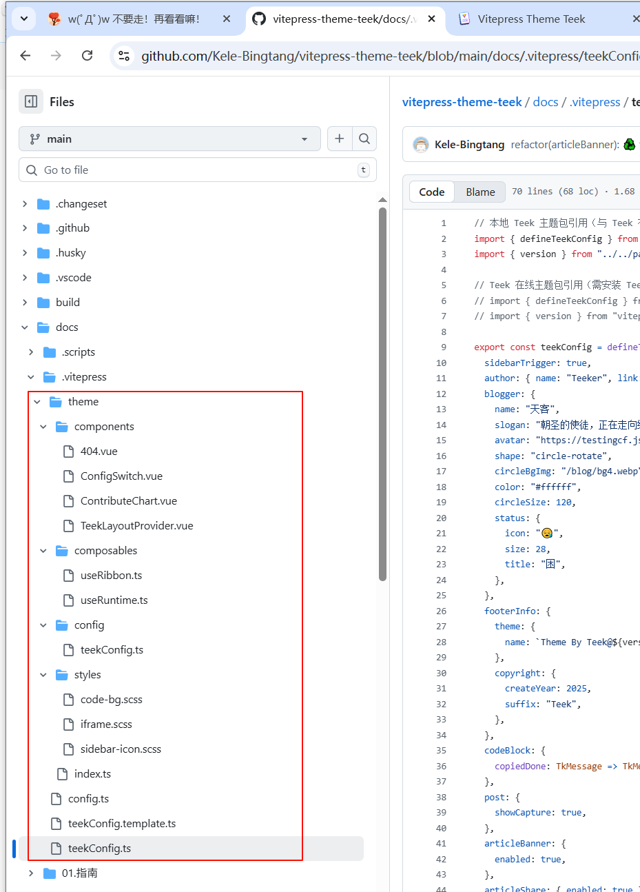Collapse the theme folder
This screenshot has width=640, height=892.
pyautogui.click(x=37, y=402)
